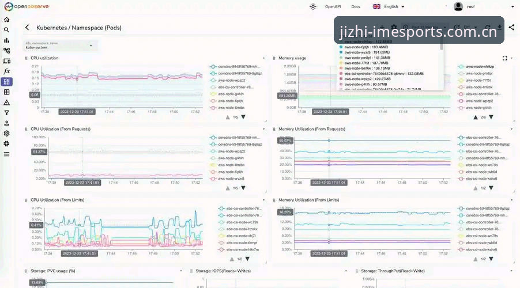Click the Share dashboard icon
The width and height of the screenshot is (520, 288).
pyautogui.click(x=512, y=28)
